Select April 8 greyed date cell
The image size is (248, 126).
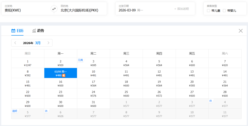(x=126, y=114)
